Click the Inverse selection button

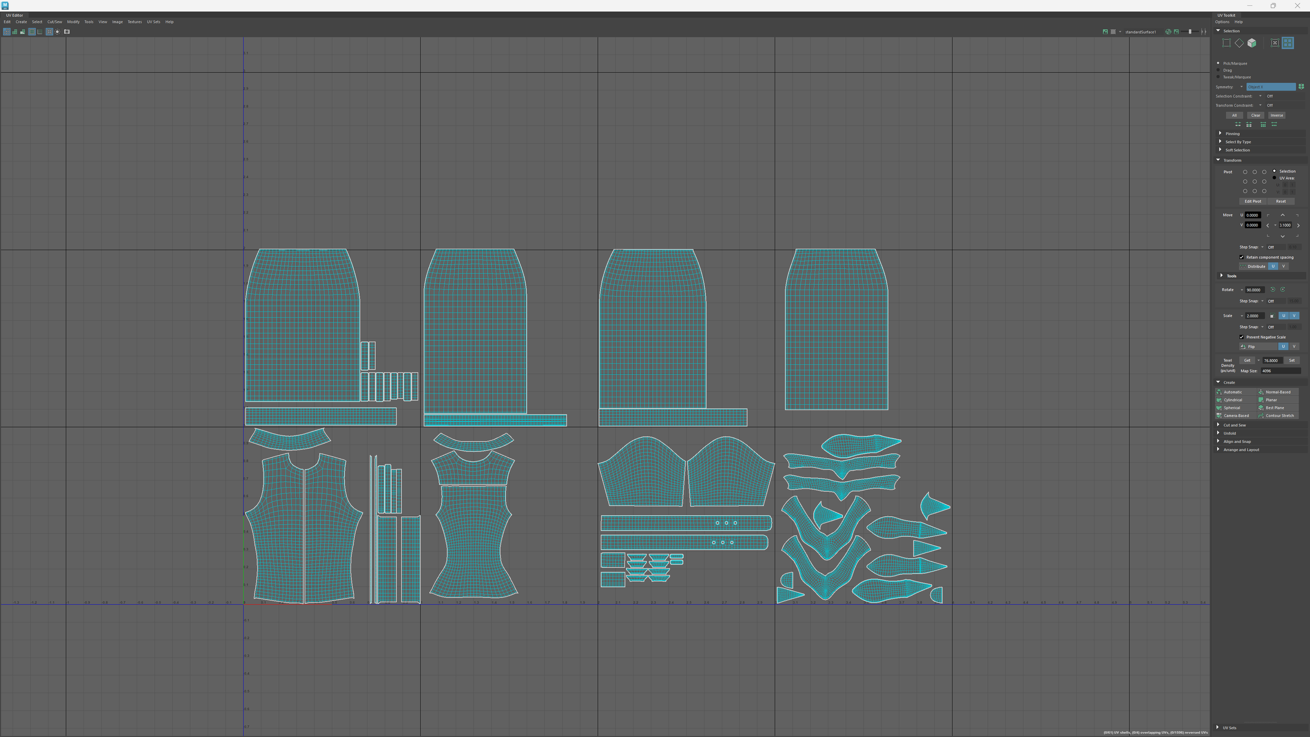[x=1276, y=115]
